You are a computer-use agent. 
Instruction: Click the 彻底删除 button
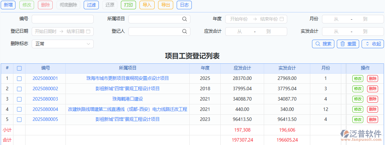68,5
